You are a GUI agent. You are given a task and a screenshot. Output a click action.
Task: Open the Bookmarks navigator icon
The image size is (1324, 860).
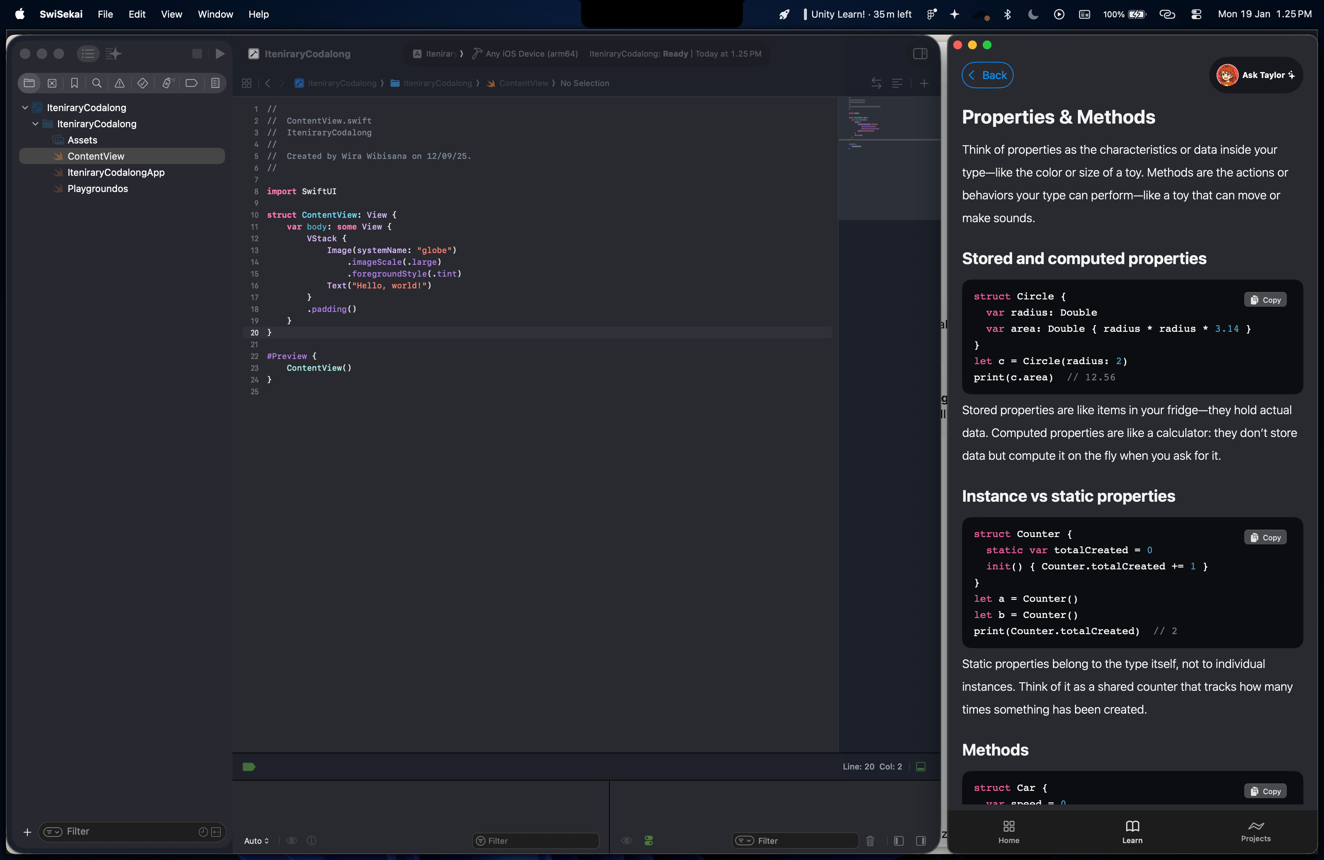click(x=74, y=83)
